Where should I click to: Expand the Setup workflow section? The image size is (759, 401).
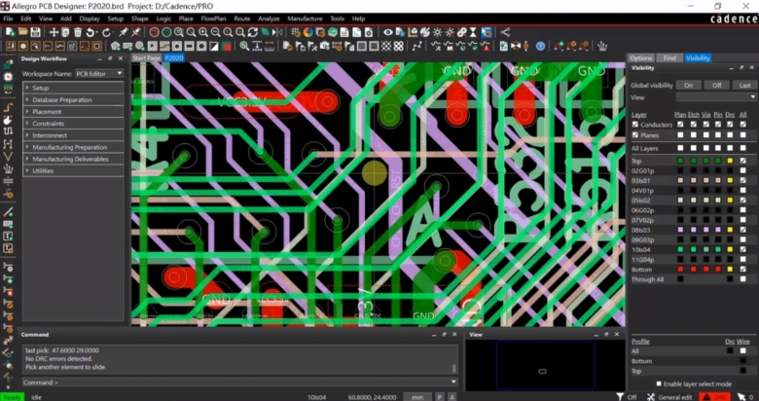point(73,89)
